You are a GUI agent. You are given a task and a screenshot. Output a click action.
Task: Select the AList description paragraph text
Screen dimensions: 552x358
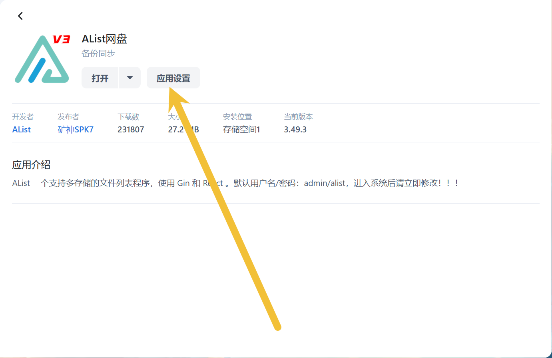coord(235,183)
